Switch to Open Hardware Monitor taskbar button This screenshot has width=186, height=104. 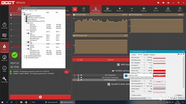[52, 102]
